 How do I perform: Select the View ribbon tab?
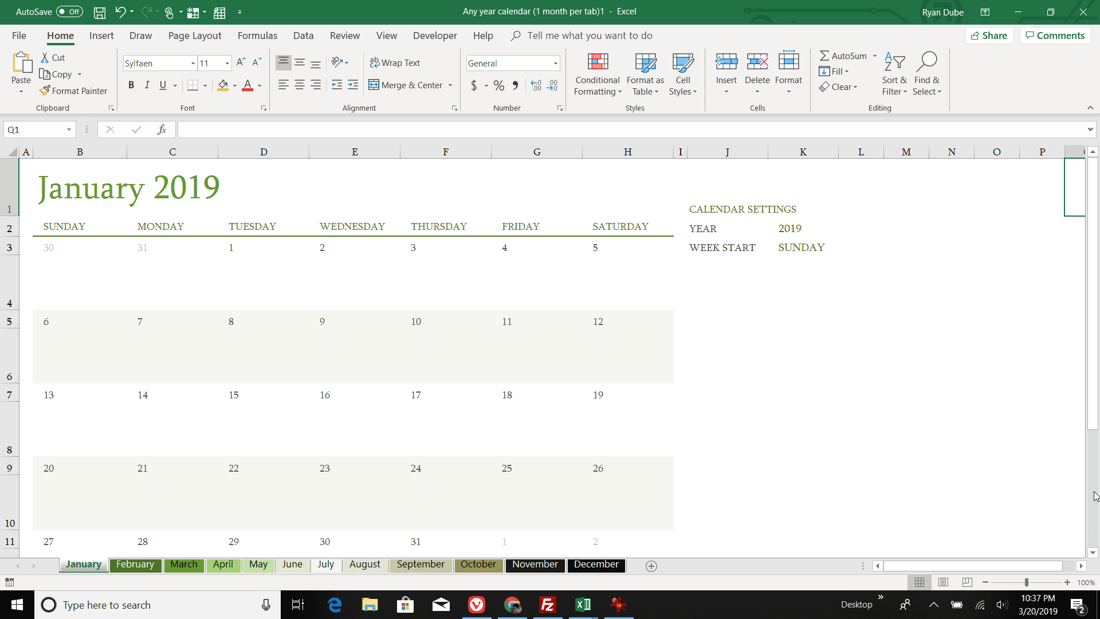(387, 36)
